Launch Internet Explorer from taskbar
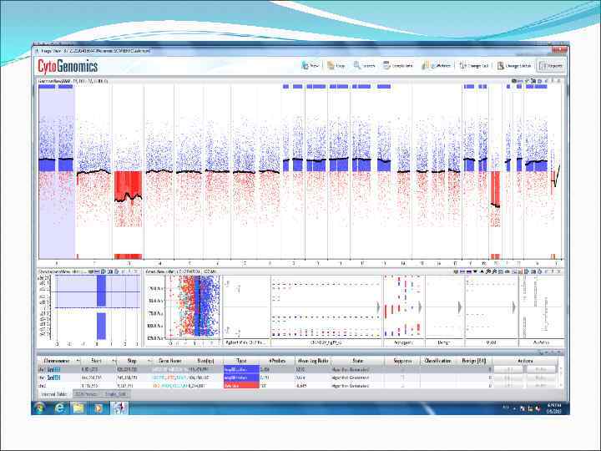 (60, 408)
